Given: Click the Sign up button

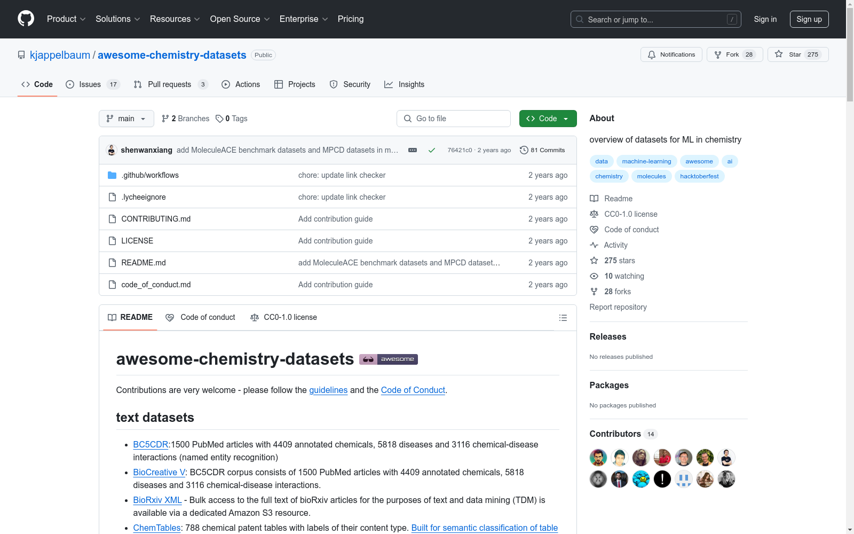Looking at the screenshot, I should 809,19.
